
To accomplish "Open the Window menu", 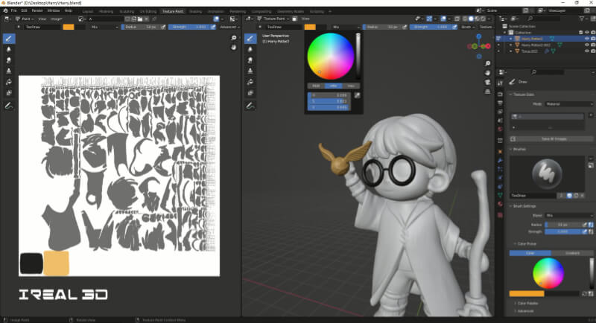I will [54, 10].
